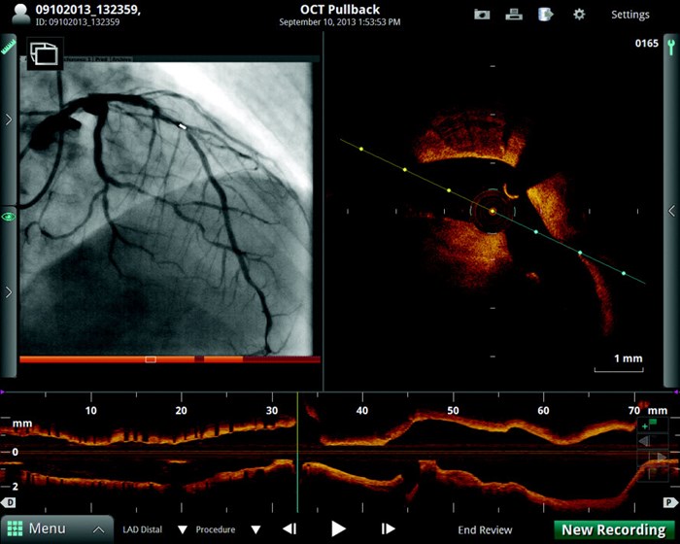
Task: Click the cyan cut-plane handle at far lower right
Action: click(x=624, y=273)
